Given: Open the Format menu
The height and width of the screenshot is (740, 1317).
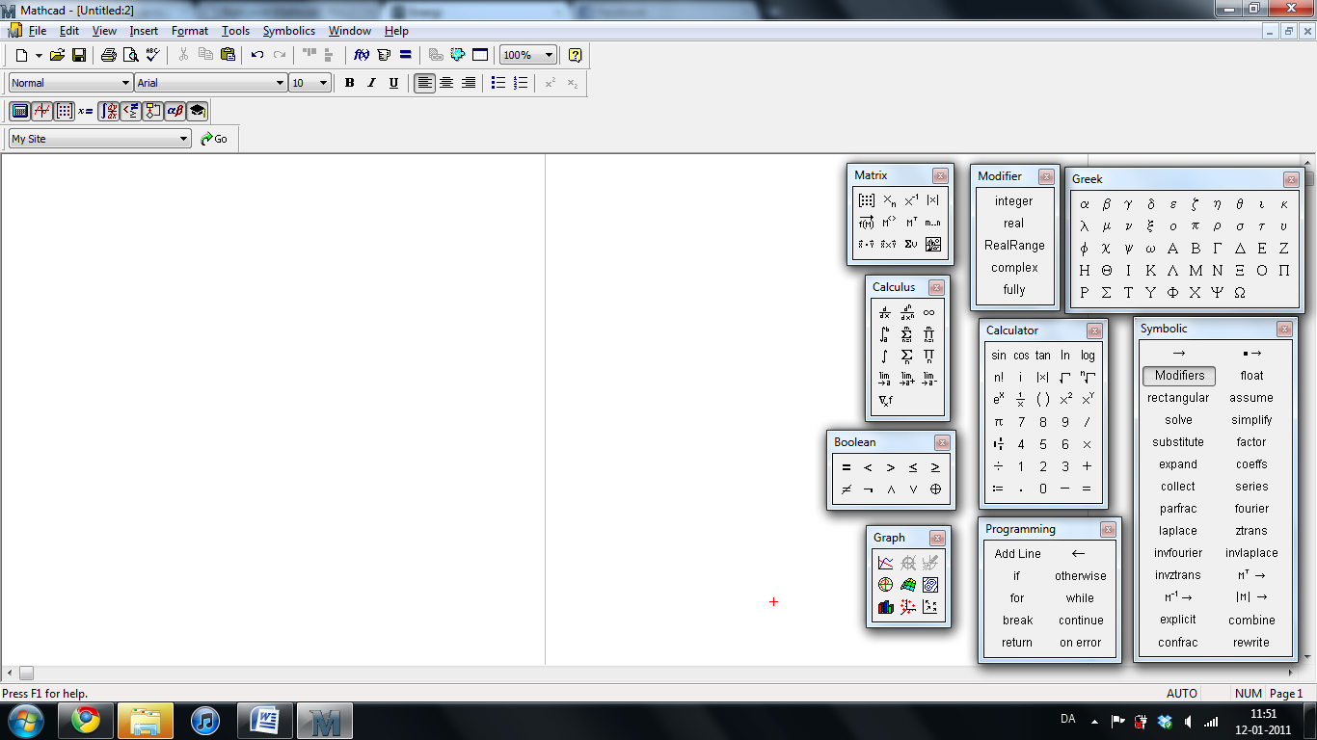Looking at the screenshot, I should pyautogui.click(x=190, y=31).
